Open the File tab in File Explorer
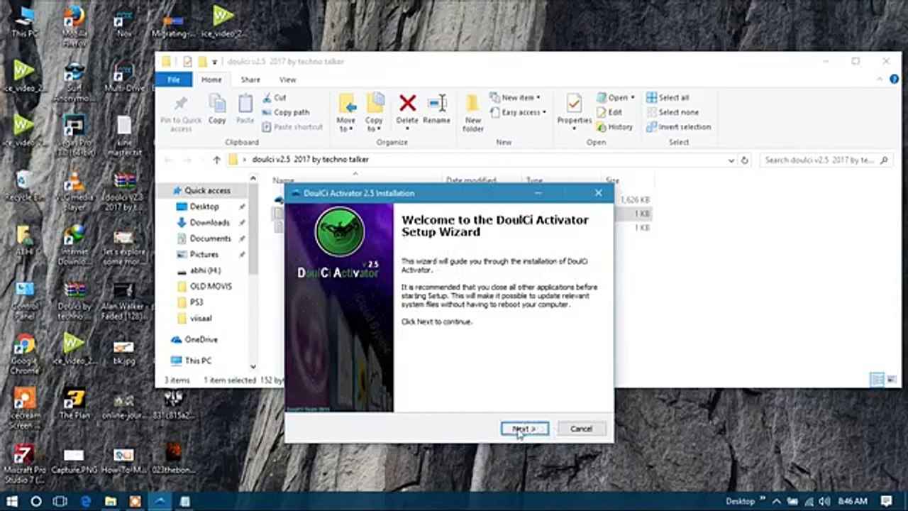Image resolution: width=908 pixels, height=511 pixels. point(173,79)
